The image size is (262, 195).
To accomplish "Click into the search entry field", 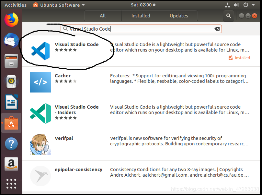I will (141, 29).
